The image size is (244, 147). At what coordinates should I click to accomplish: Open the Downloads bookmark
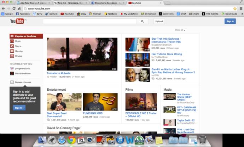(x=229, y=14)
